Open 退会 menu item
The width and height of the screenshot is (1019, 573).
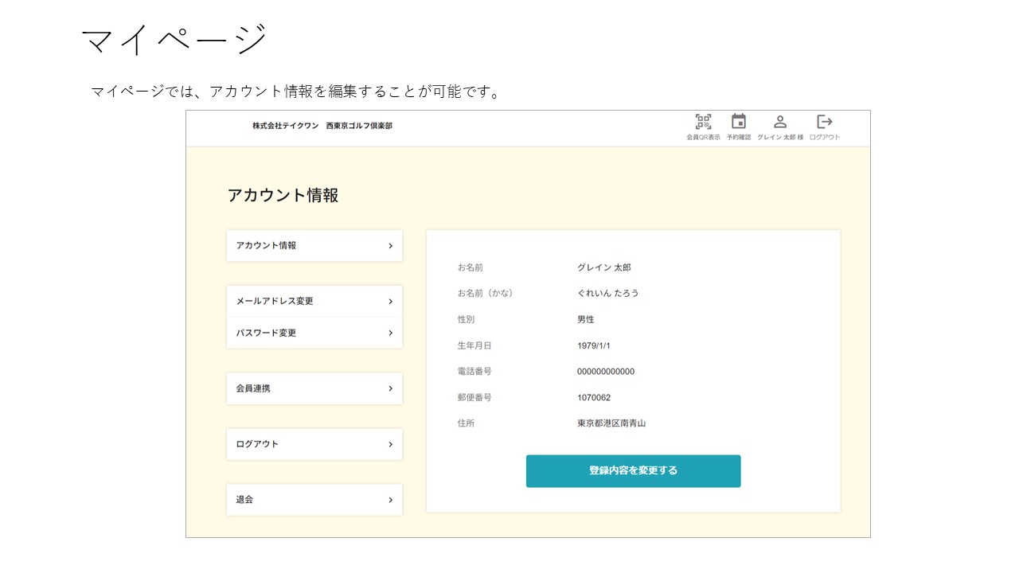click(x=314, y=500)
